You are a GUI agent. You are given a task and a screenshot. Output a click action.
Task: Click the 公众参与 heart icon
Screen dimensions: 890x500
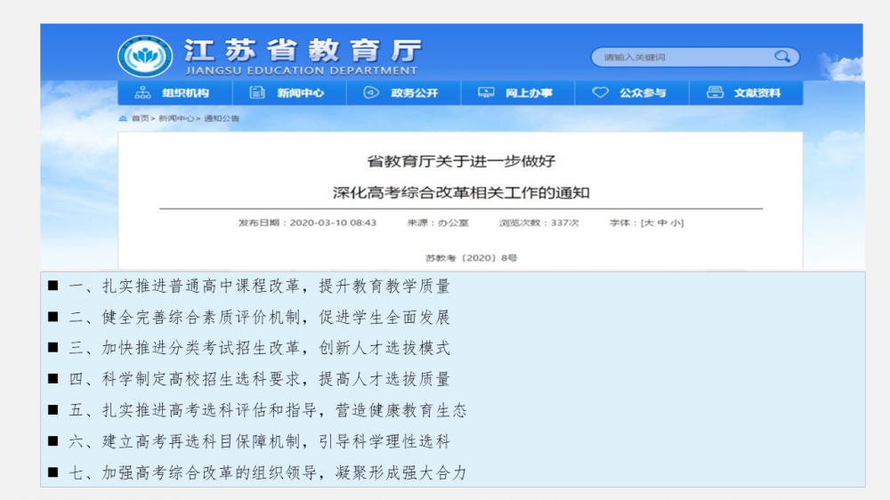(600, 93)
